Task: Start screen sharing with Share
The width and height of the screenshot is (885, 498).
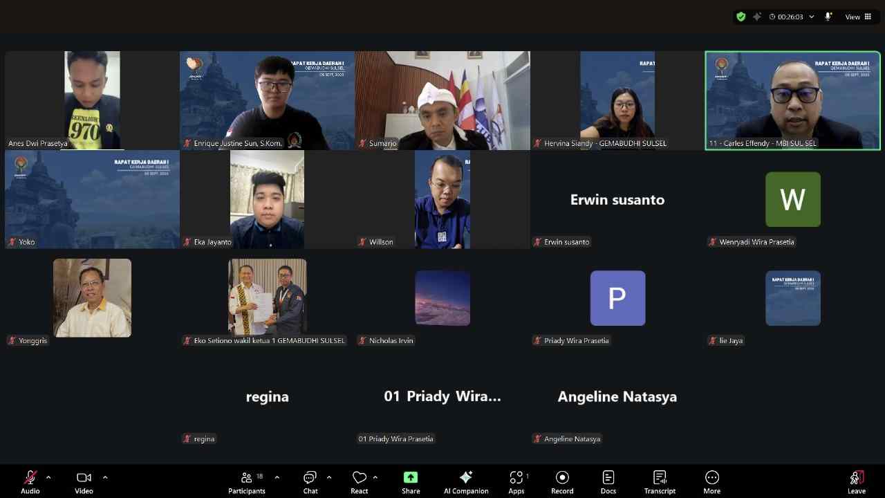Action: [x=411, y=482]
